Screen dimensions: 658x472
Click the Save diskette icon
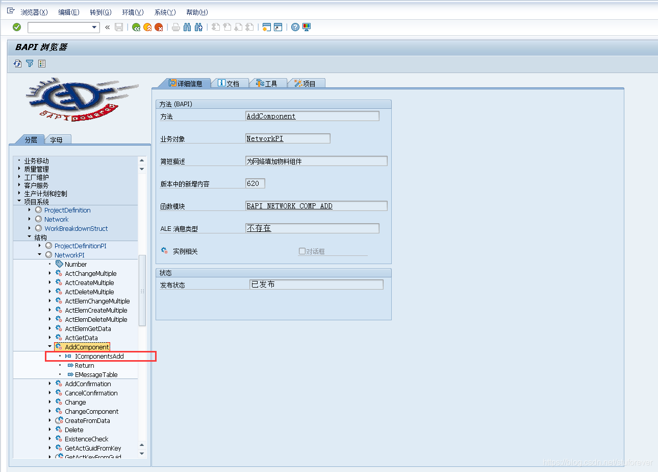[119, 27]
